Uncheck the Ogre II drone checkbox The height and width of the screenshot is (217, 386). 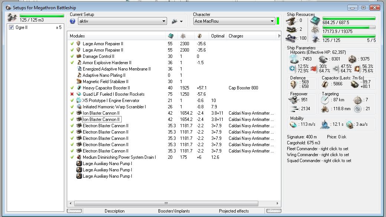click(x=11, y=27)
